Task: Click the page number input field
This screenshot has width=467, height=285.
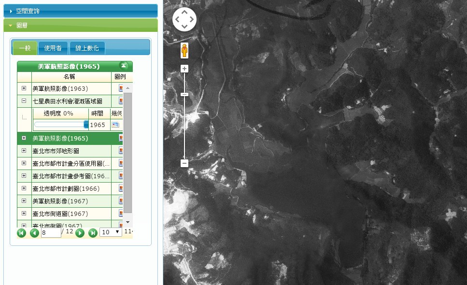Action: click(51, 232)
